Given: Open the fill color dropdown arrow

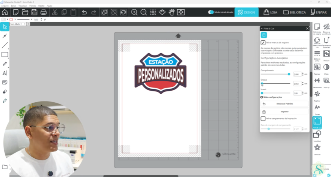Looking at the screenshot, I should pos(8,19).
